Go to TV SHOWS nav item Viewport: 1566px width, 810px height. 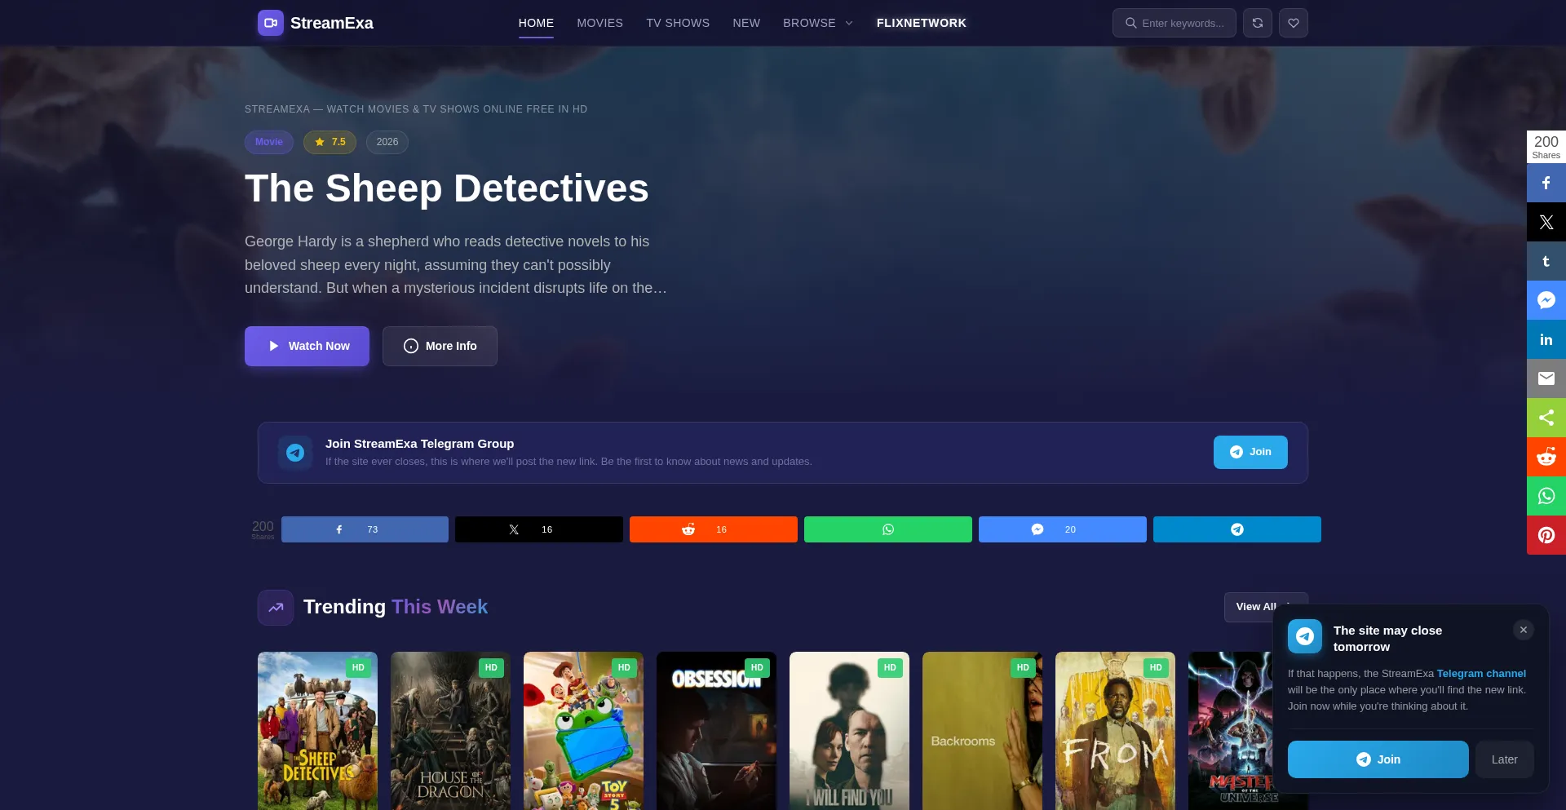[x=678, y=23]
